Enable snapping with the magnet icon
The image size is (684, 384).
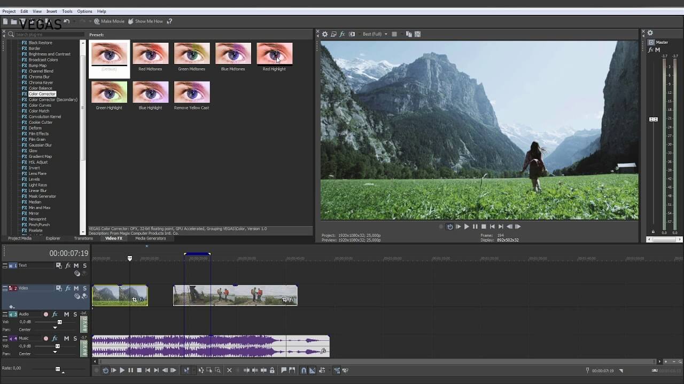pyautogui.click(x=304, y=370)
